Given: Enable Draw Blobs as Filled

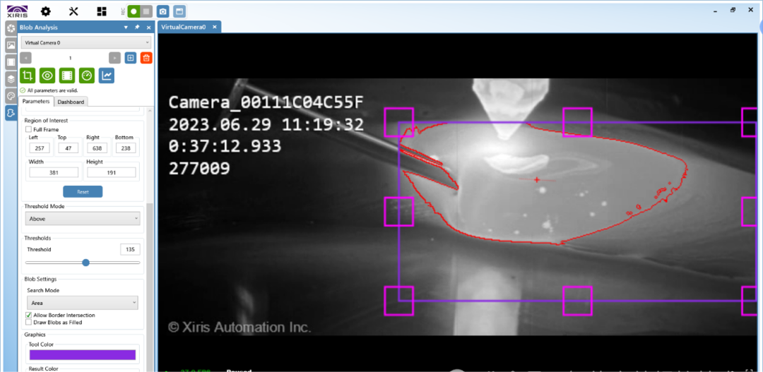Looking at the screenshot, I should click(28, 322).
